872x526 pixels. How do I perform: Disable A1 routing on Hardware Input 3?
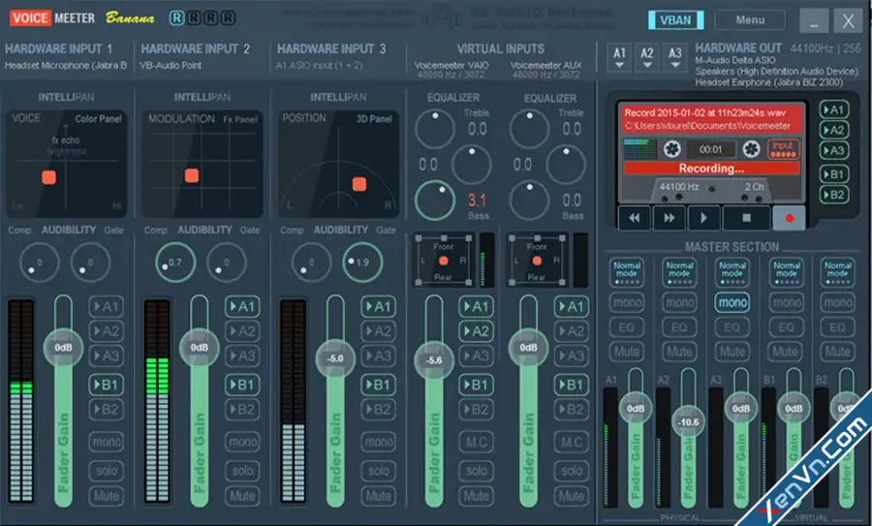[379, 306]
